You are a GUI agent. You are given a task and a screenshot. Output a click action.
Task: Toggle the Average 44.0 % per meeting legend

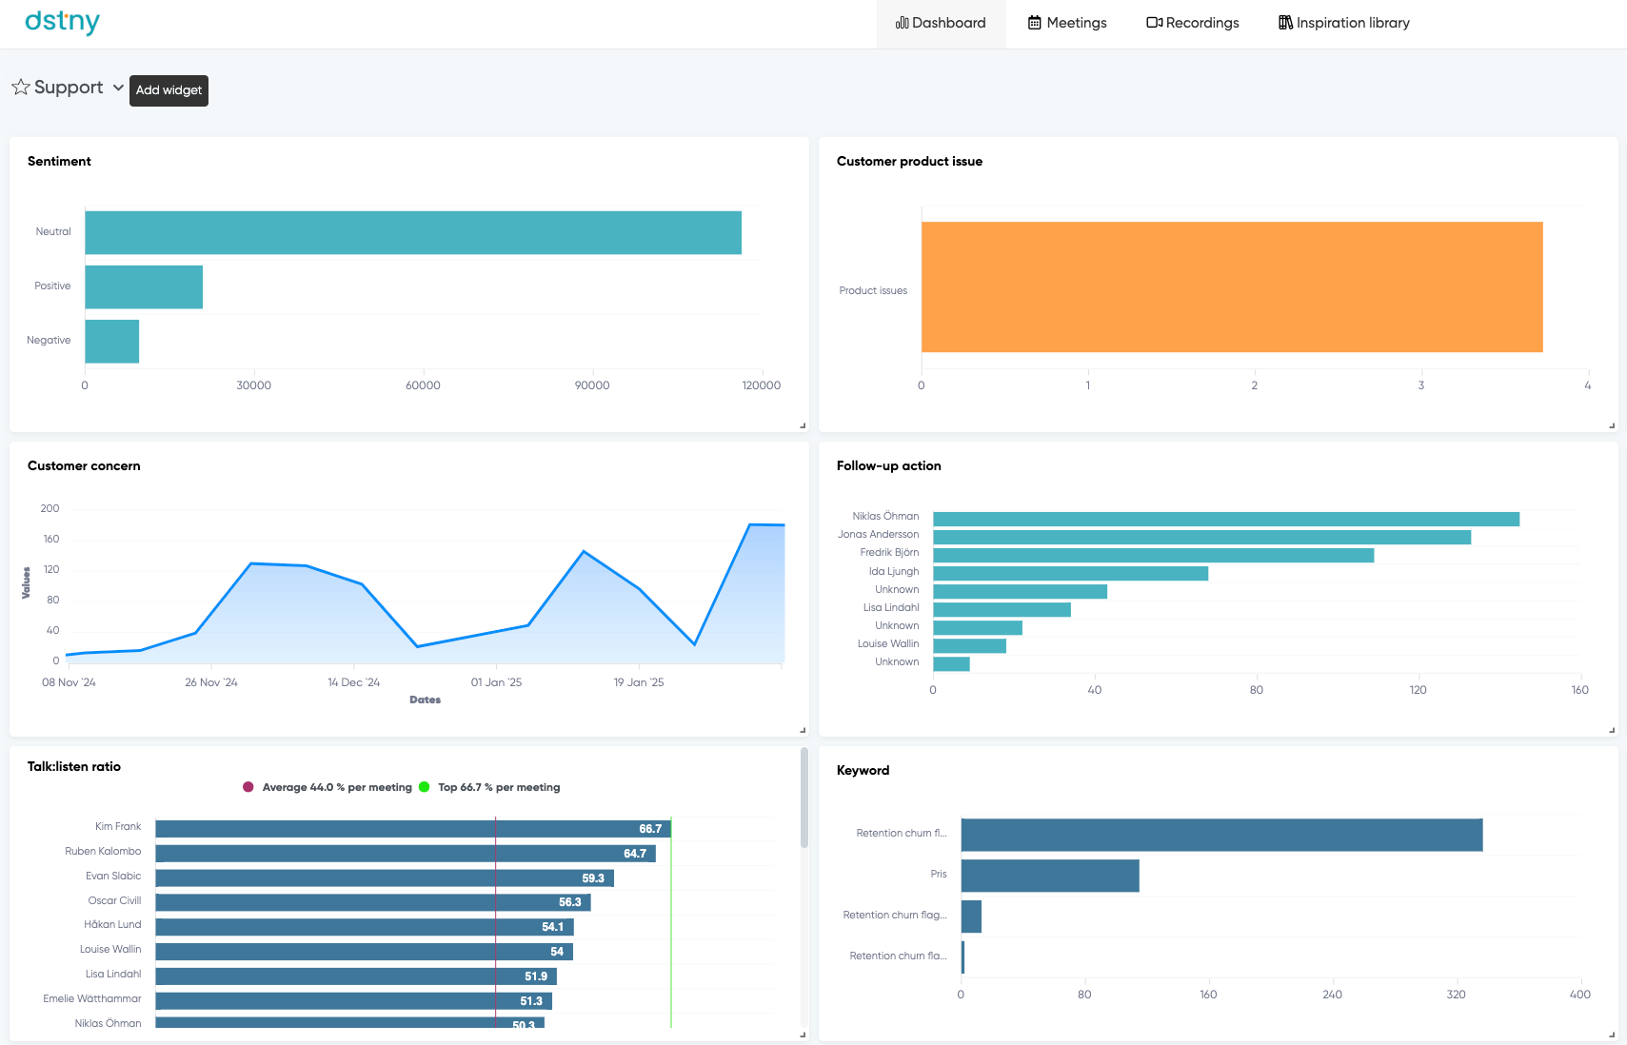pos(327,787)
